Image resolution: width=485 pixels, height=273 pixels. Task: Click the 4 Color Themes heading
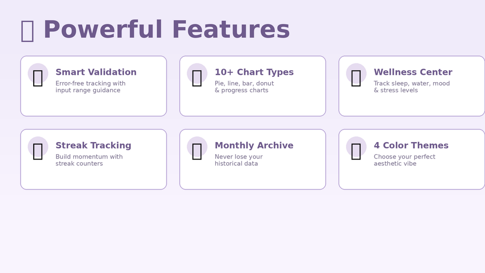411,146
